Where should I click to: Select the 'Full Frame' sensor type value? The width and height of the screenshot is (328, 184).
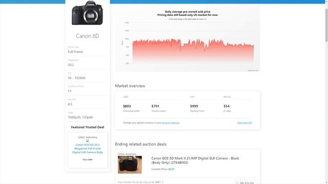tap(75, 52)
